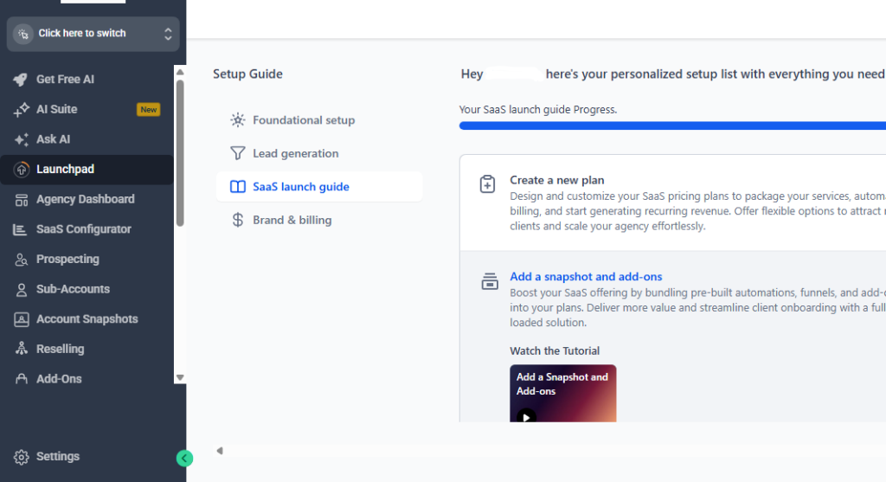Open the Add a Snapshot and Add-ons thumbnail
This screenshot has width=886, height=482.
[x=562, y=393]
